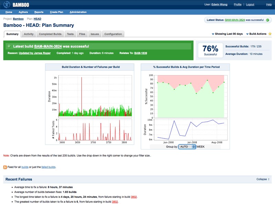The height and width of the screenshot is (204, 275).
Task: Click the Bamboo logo icon
Action: click(7, 4)
